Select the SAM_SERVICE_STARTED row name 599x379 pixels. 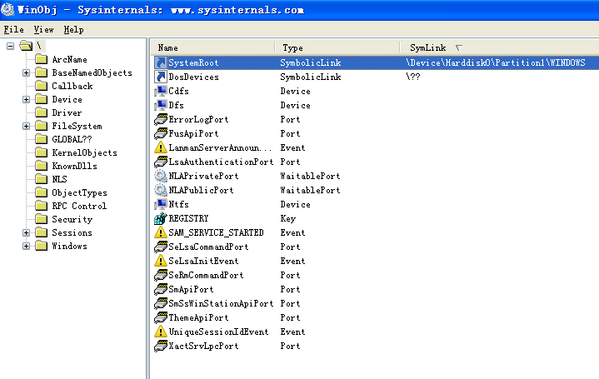click(217, 232)
